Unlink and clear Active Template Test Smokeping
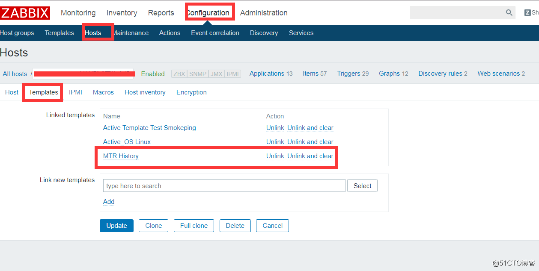 coord(310,128)
